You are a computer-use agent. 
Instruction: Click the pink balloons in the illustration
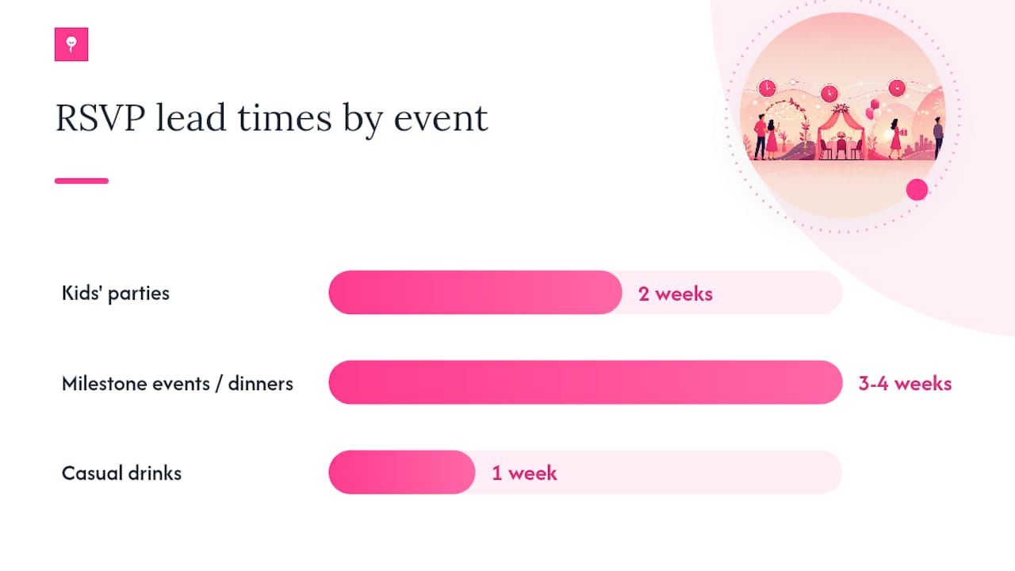pos(872,109)
